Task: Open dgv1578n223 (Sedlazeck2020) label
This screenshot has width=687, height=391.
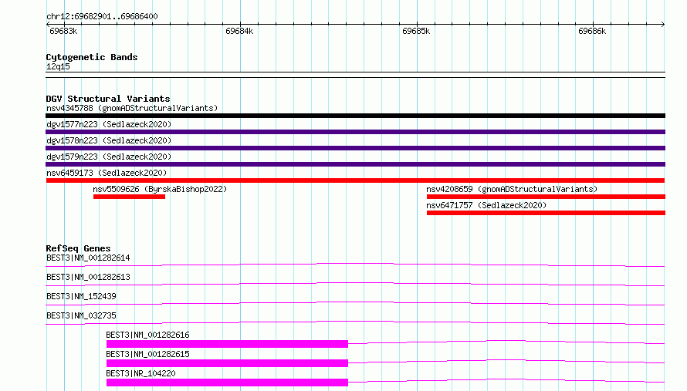Action: (109, 140)
